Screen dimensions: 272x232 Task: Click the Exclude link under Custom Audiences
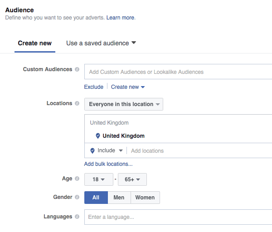[93, 87]
